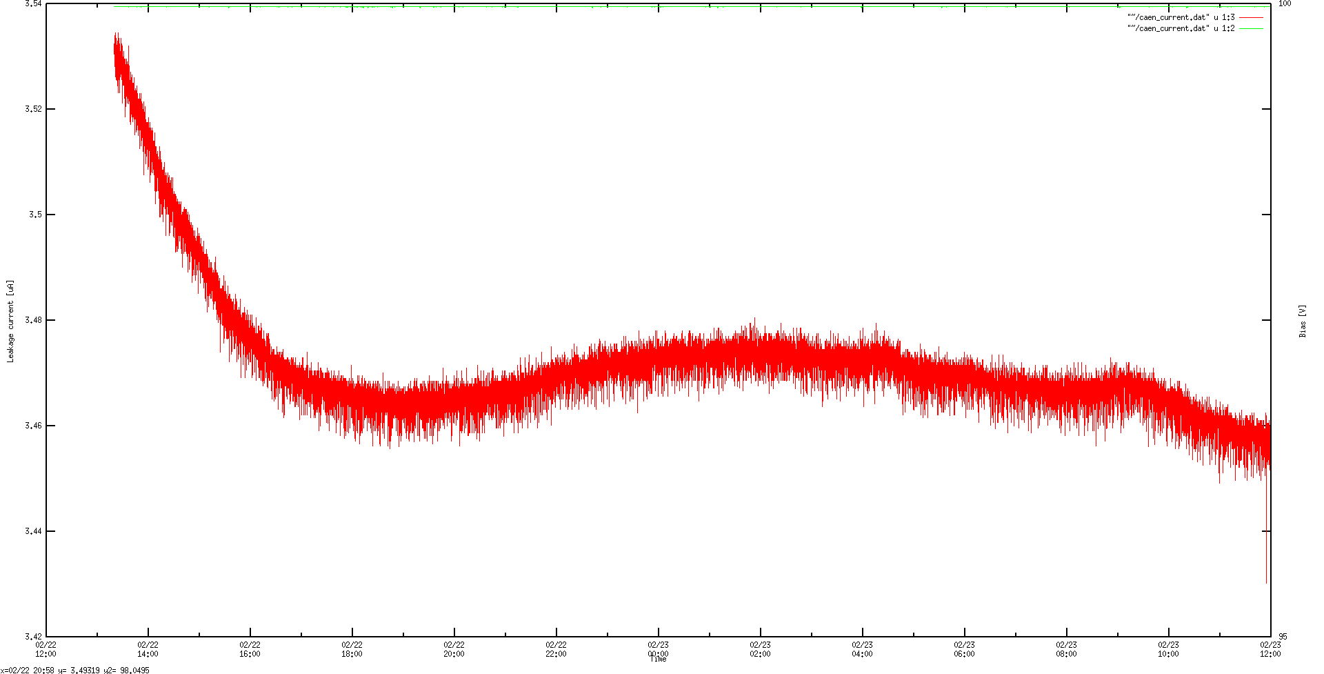Click the 02/22 16:00 time tick label
Image resolution: width=1324 pixels, height=674 pixels.
(x=250, y=649)
